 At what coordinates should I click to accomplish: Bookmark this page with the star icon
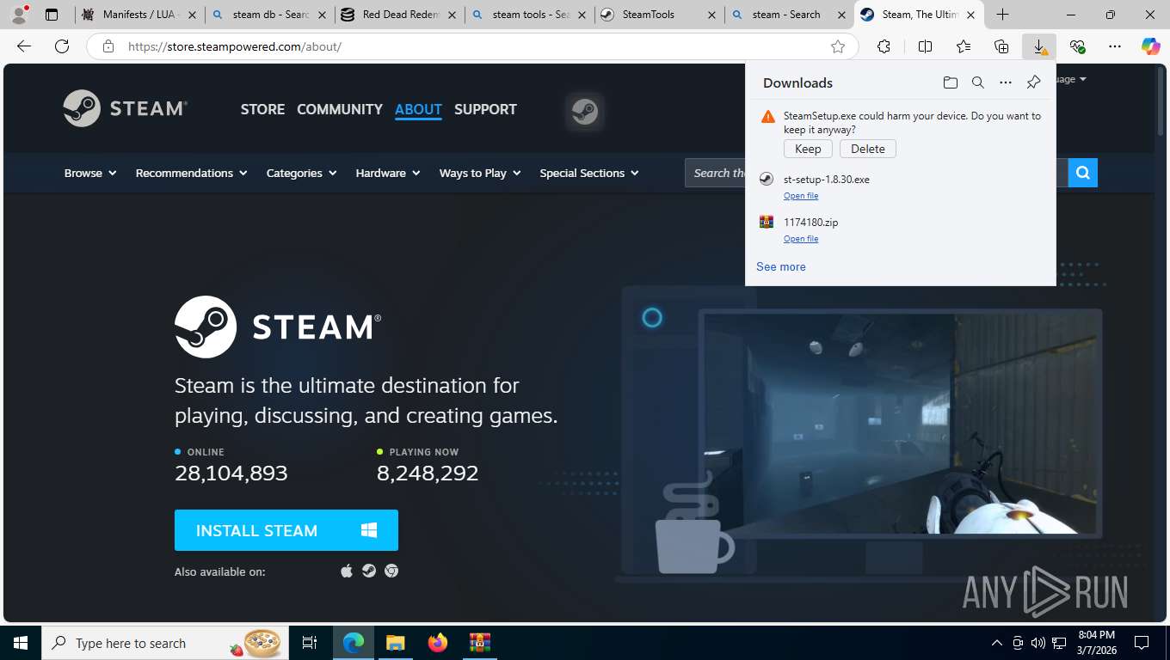(838, 46)
